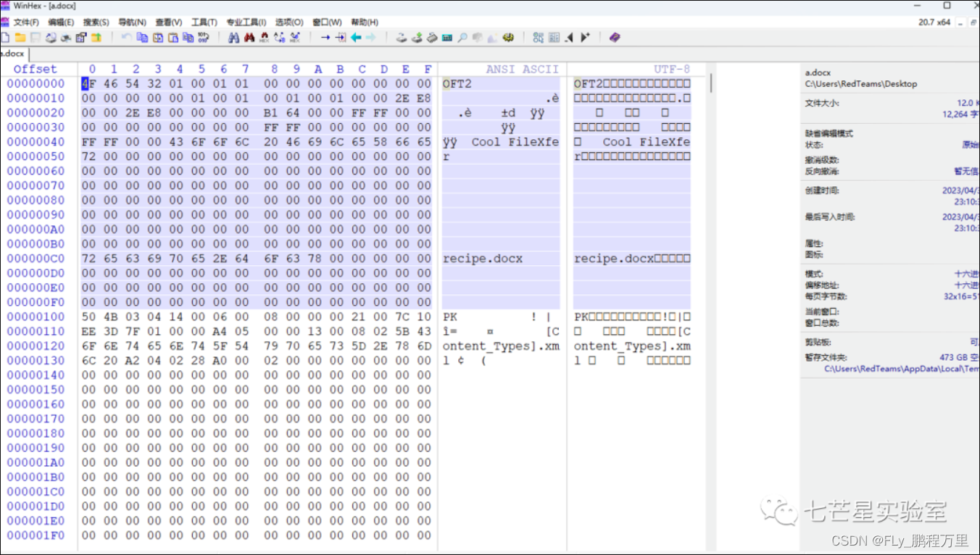This screenshot has width=980, height=555.
Task: Click the ANSI ASCII column header
Action: [x=522, y=70]
